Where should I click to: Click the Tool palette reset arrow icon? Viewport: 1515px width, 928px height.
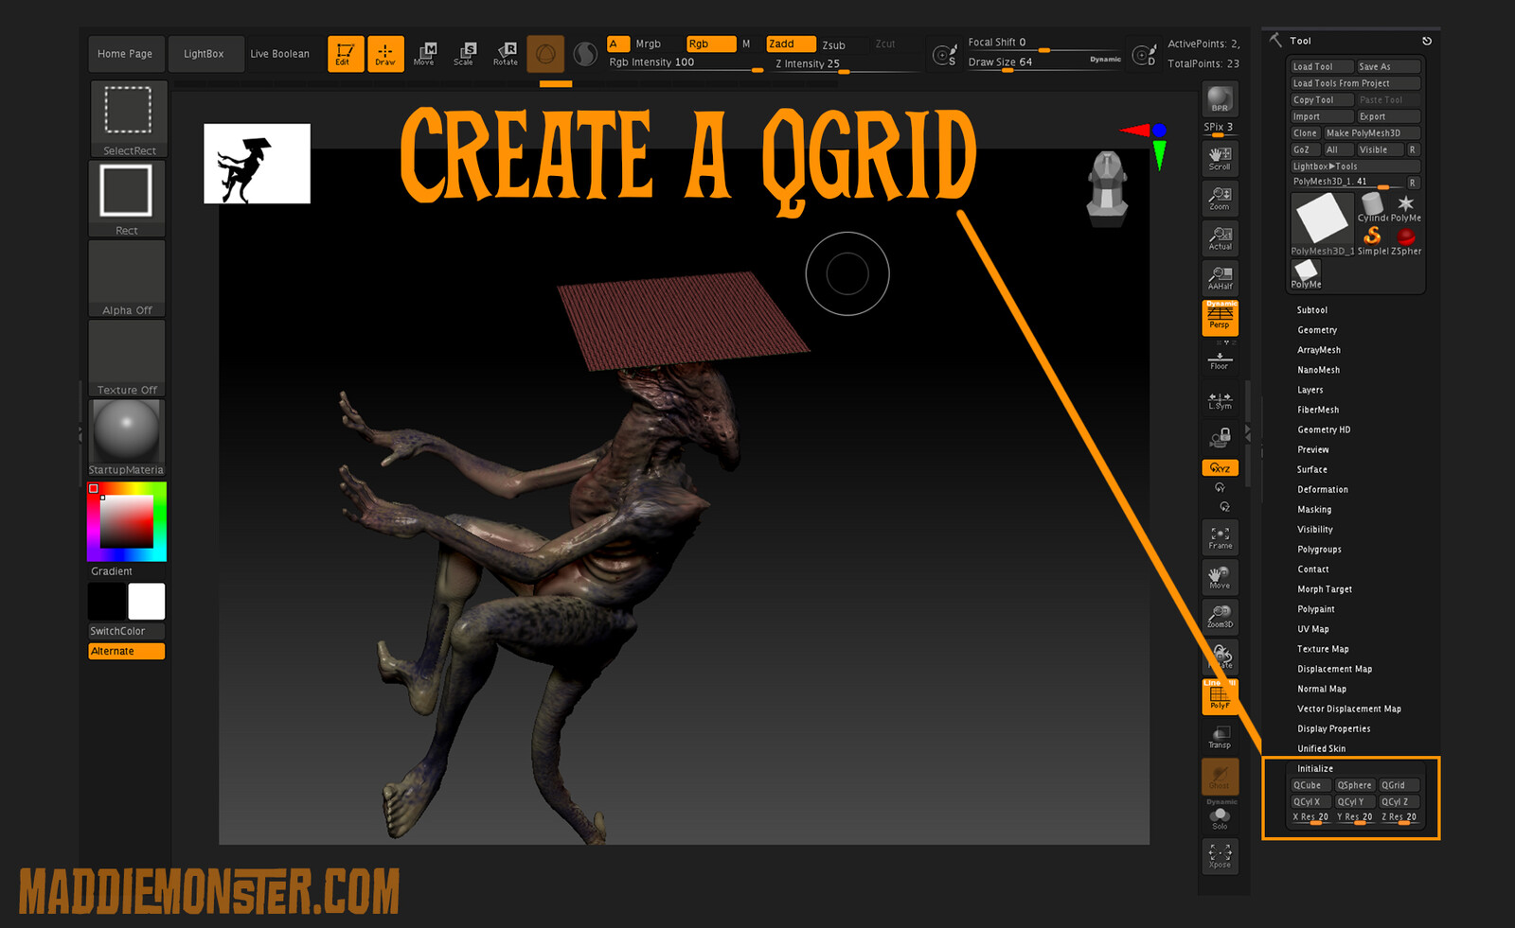(1427, 41)
